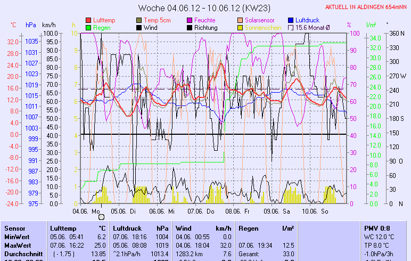Click the green Regen legend square
411x261 pixels.
tap(88, 27)
